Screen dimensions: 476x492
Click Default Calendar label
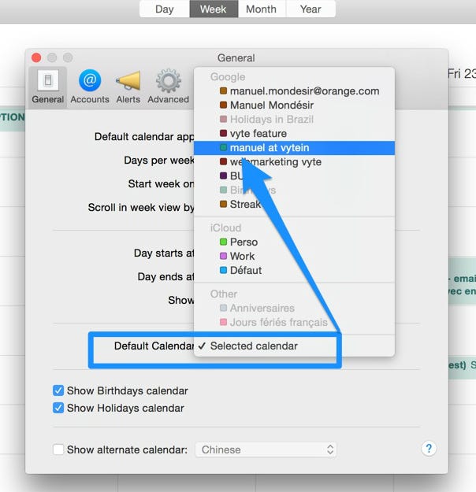pos(154,346)
